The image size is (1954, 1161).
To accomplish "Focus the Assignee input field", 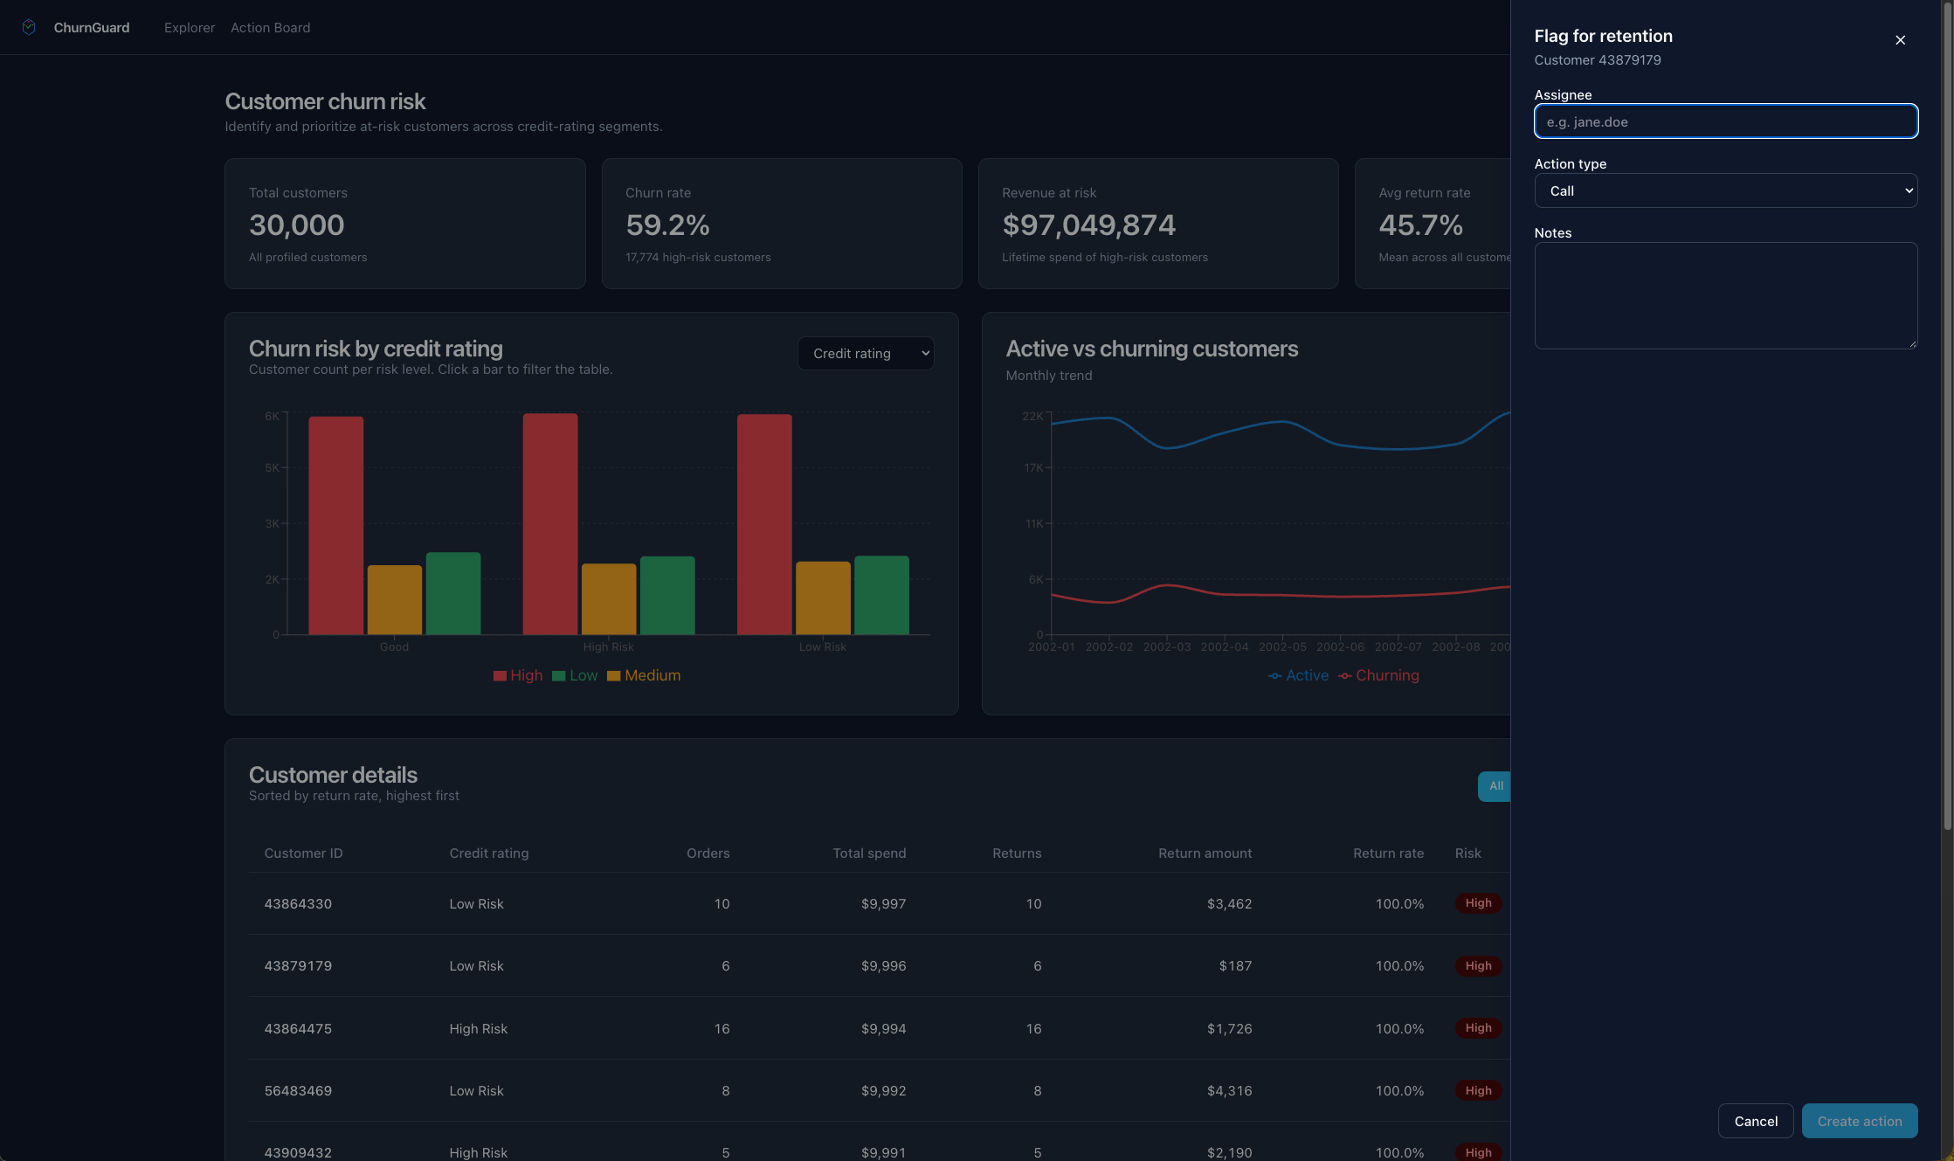I will click(x=1726, y=121).
